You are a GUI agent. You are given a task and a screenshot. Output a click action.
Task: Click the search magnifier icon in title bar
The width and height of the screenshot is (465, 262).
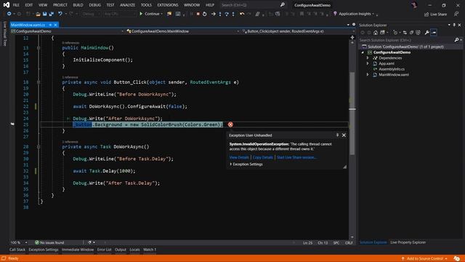pyautogui.click(x=283, y=5)
